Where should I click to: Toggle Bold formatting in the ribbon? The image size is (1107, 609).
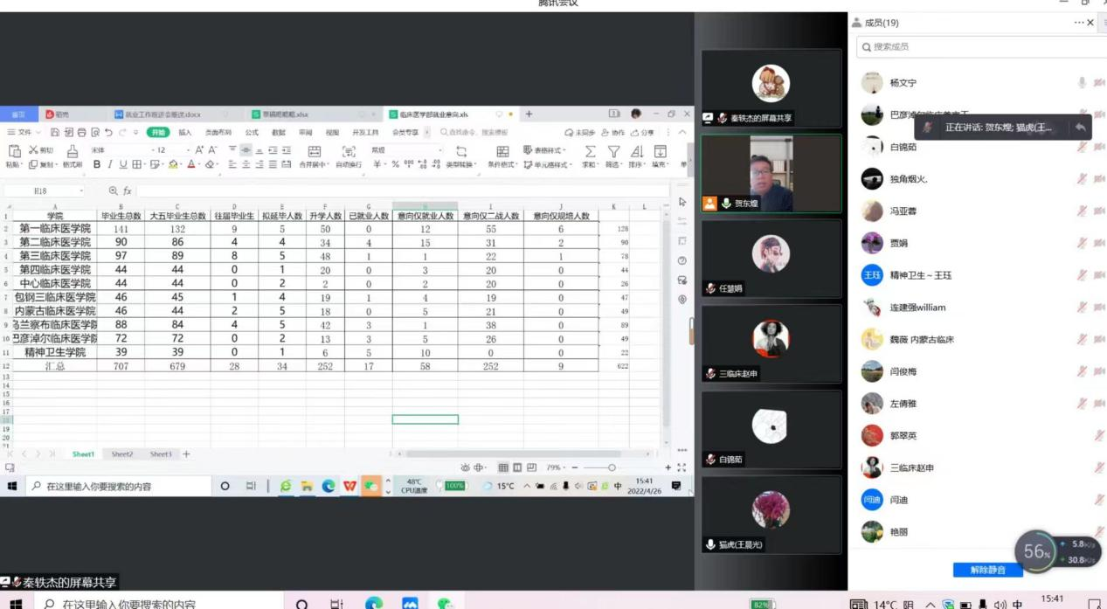(x=97, y=164)
